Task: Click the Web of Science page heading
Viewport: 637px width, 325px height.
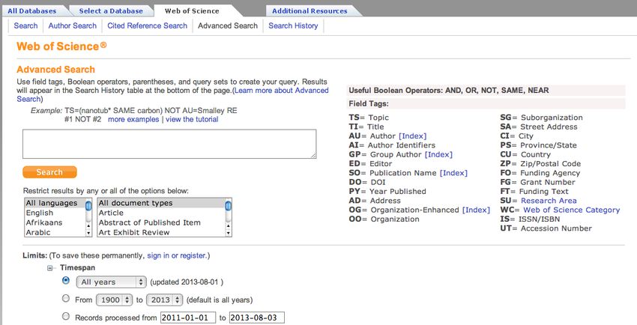Action: pyautogui.click(x=61, y=46)
